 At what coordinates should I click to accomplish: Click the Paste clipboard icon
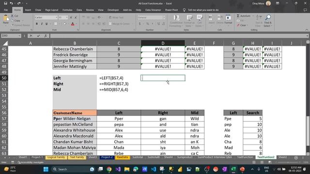tap(6, 18)
